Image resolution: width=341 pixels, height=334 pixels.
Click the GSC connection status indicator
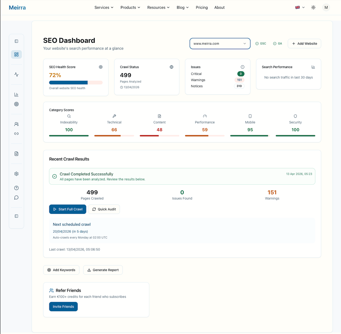(261, 43)
